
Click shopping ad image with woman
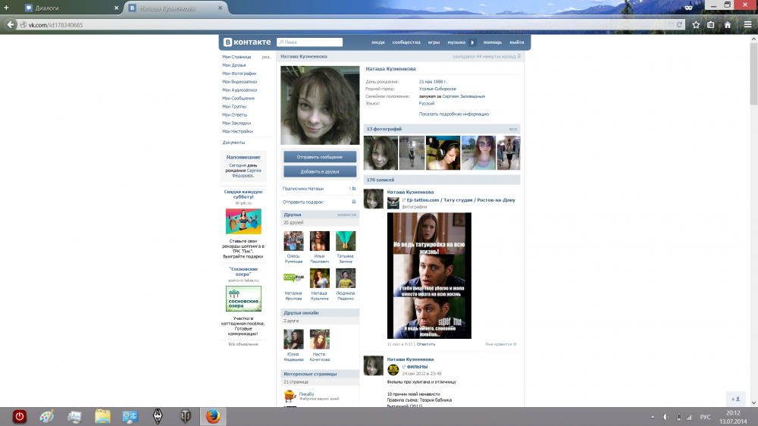click(x=243, y=221)
